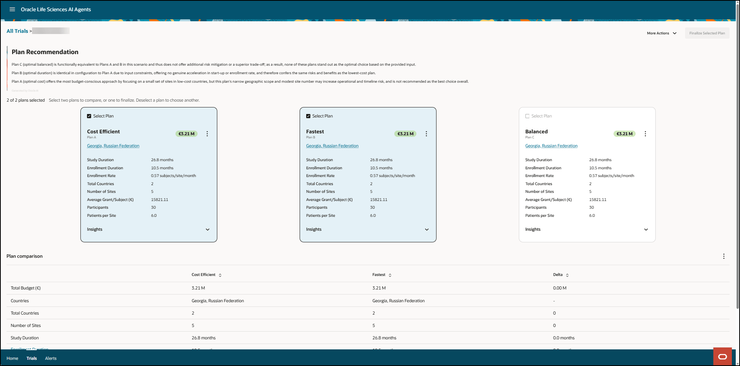
Task: Expand Insights for Fastest plan
Action: pos(427,230)
